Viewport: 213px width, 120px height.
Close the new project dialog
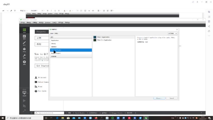(177, 30)
